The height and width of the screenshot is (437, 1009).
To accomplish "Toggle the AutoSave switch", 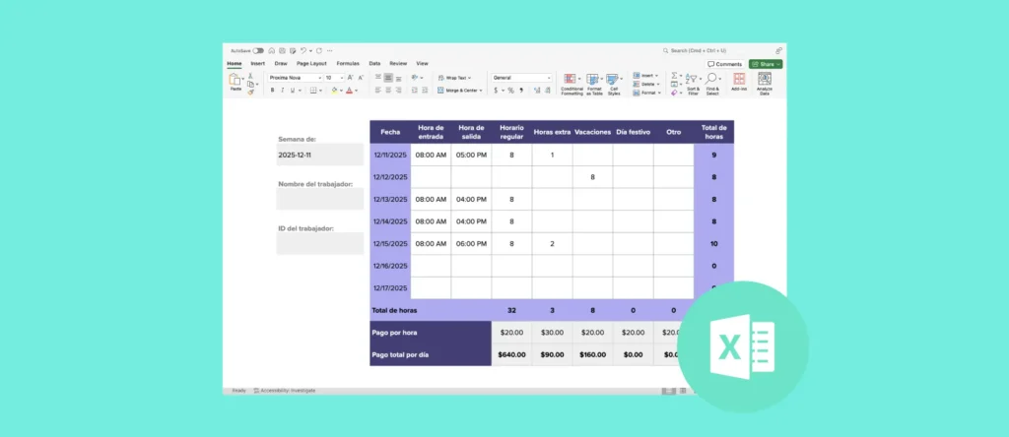I will pos(258,50).
